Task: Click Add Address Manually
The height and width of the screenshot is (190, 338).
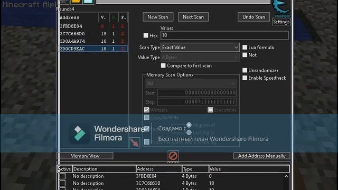Action: pos(262,156)
